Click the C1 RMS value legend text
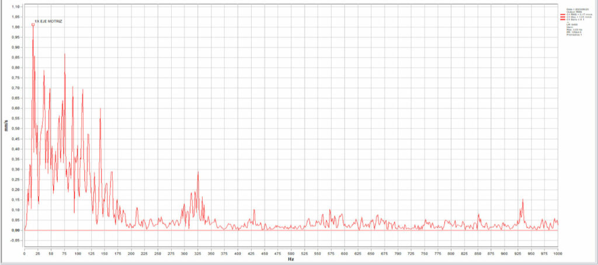 tap(579, 15)
